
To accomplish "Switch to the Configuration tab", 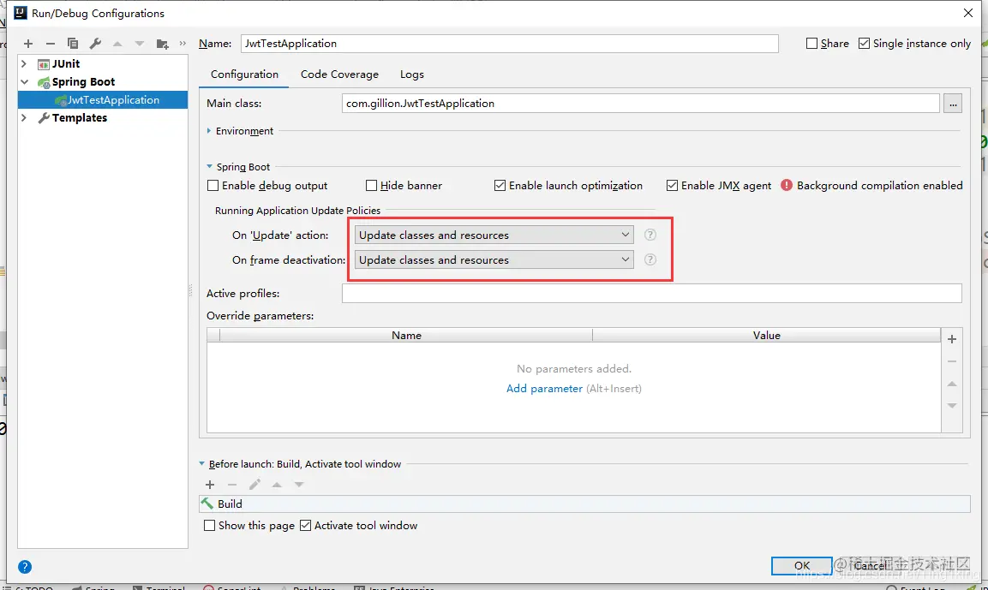I will pyautogui.click(x=244, y=74).
